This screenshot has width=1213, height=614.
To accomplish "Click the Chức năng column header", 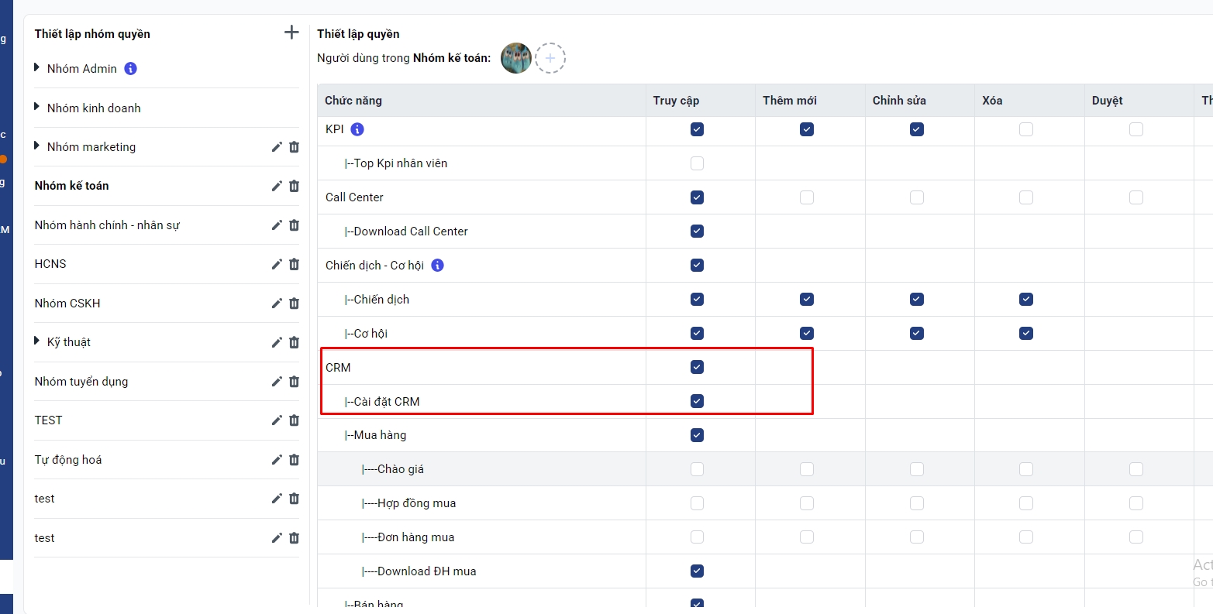I will click(353, 101).
